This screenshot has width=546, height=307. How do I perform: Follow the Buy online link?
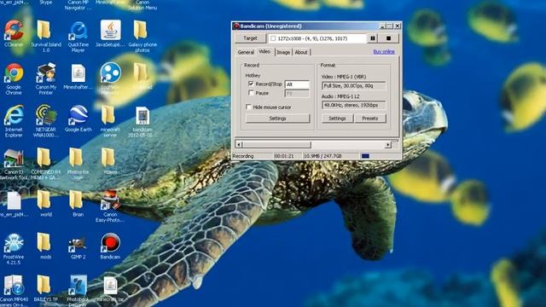tap(384, 51)
